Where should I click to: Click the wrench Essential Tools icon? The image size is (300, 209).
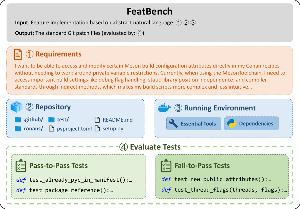(x=173, y=123)
